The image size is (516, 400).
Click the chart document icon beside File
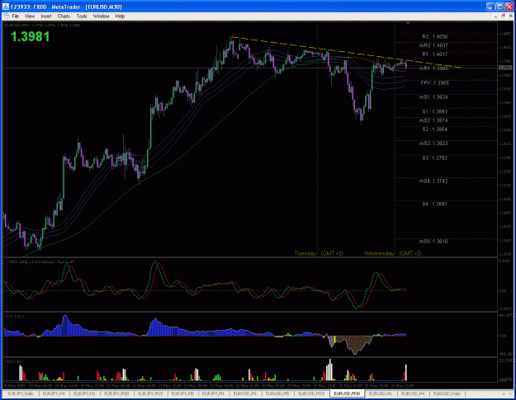point(6,16)
